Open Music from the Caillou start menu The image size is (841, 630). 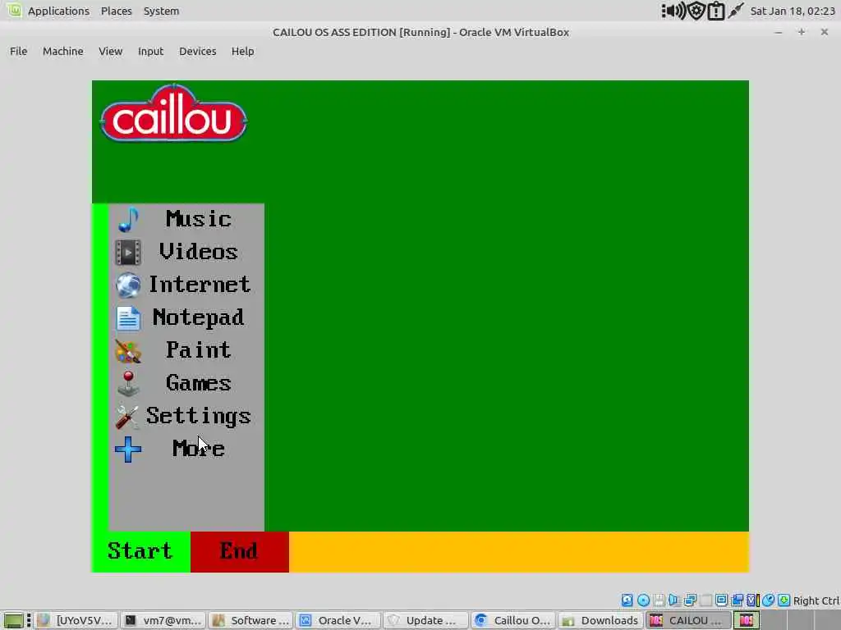186,219
